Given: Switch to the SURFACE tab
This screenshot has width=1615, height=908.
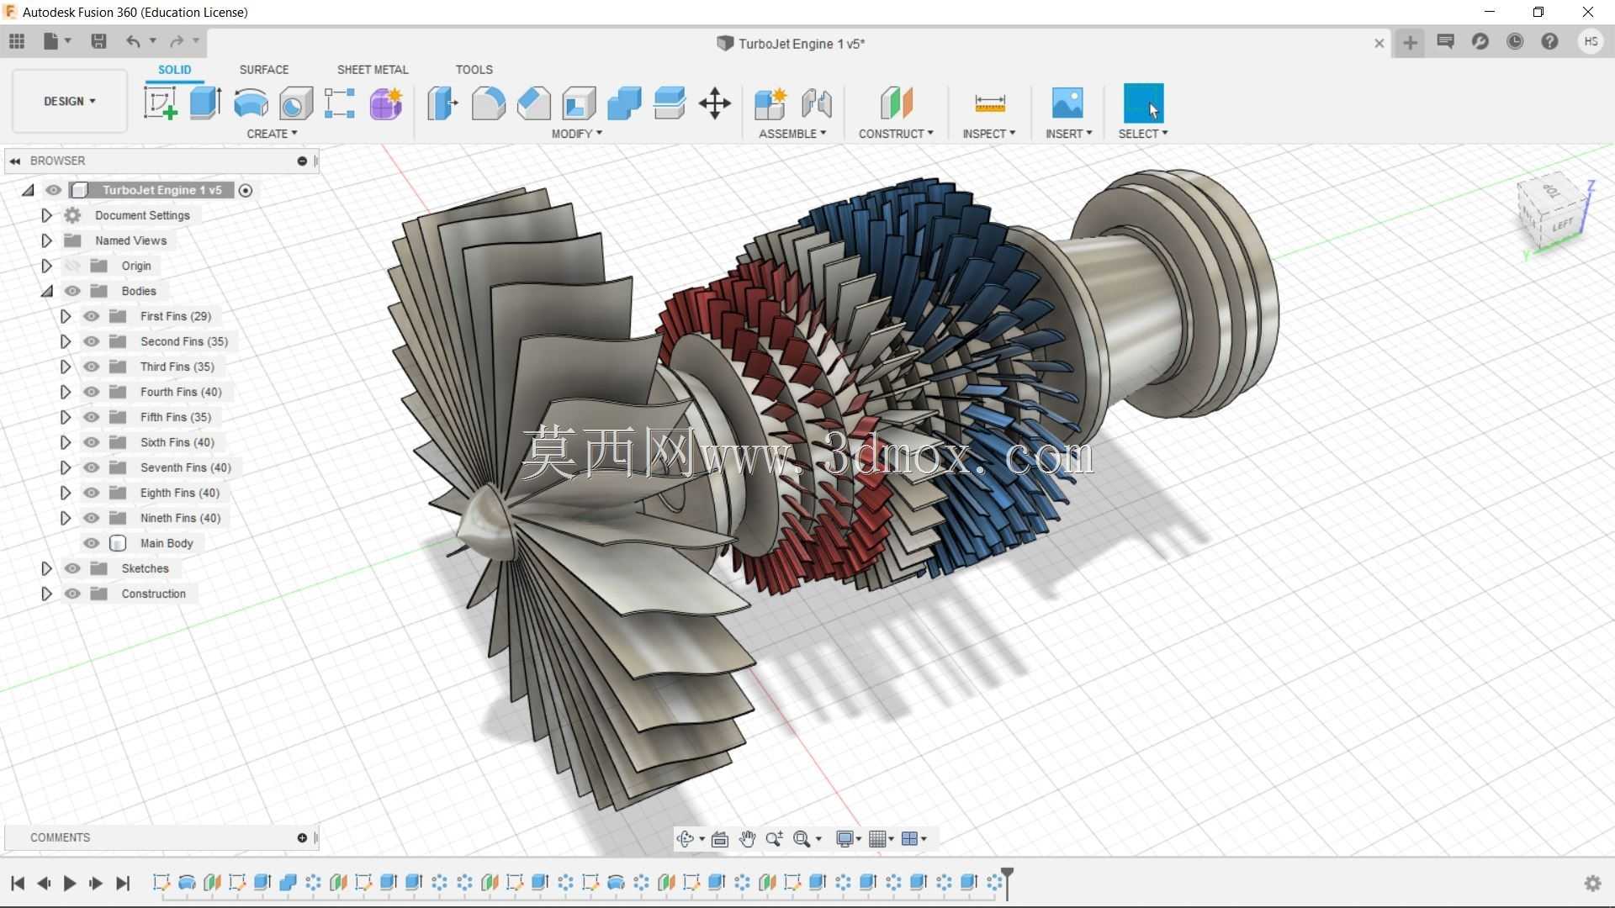Looking at the screenshot, I should coord(264,70).
